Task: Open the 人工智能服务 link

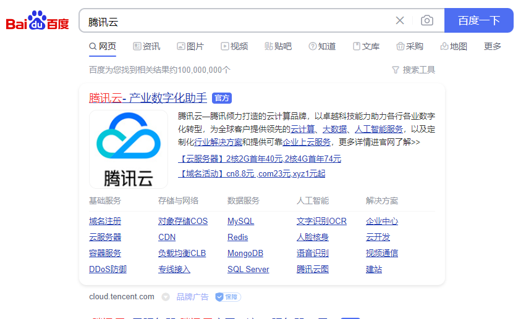Action: [379, 129]
